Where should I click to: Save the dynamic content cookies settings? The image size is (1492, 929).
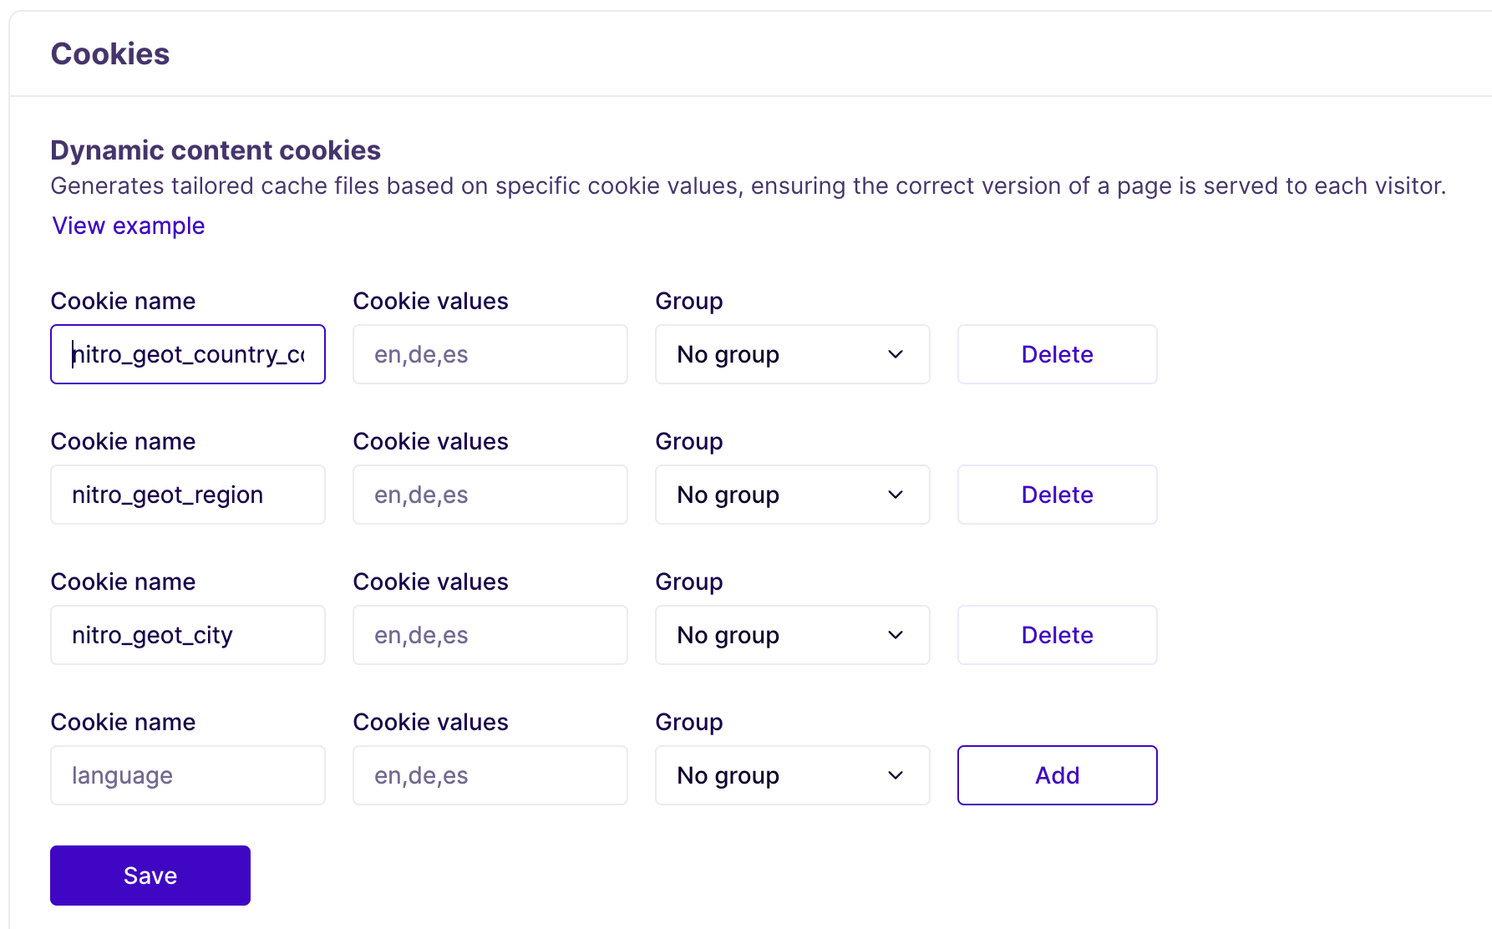[150, 875]
